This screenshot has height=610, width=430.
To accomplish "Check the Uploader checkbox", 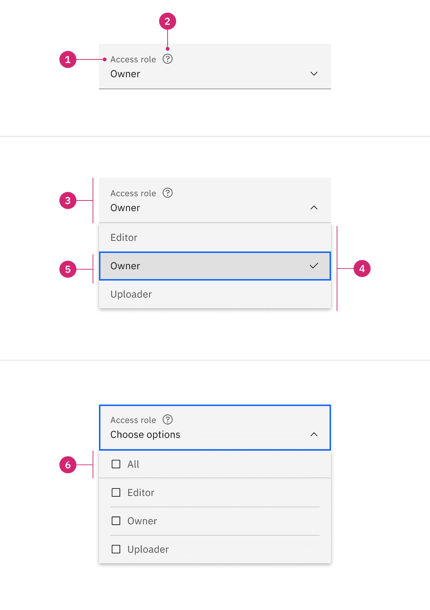I will pyautogui.click(x=116, y=549).
